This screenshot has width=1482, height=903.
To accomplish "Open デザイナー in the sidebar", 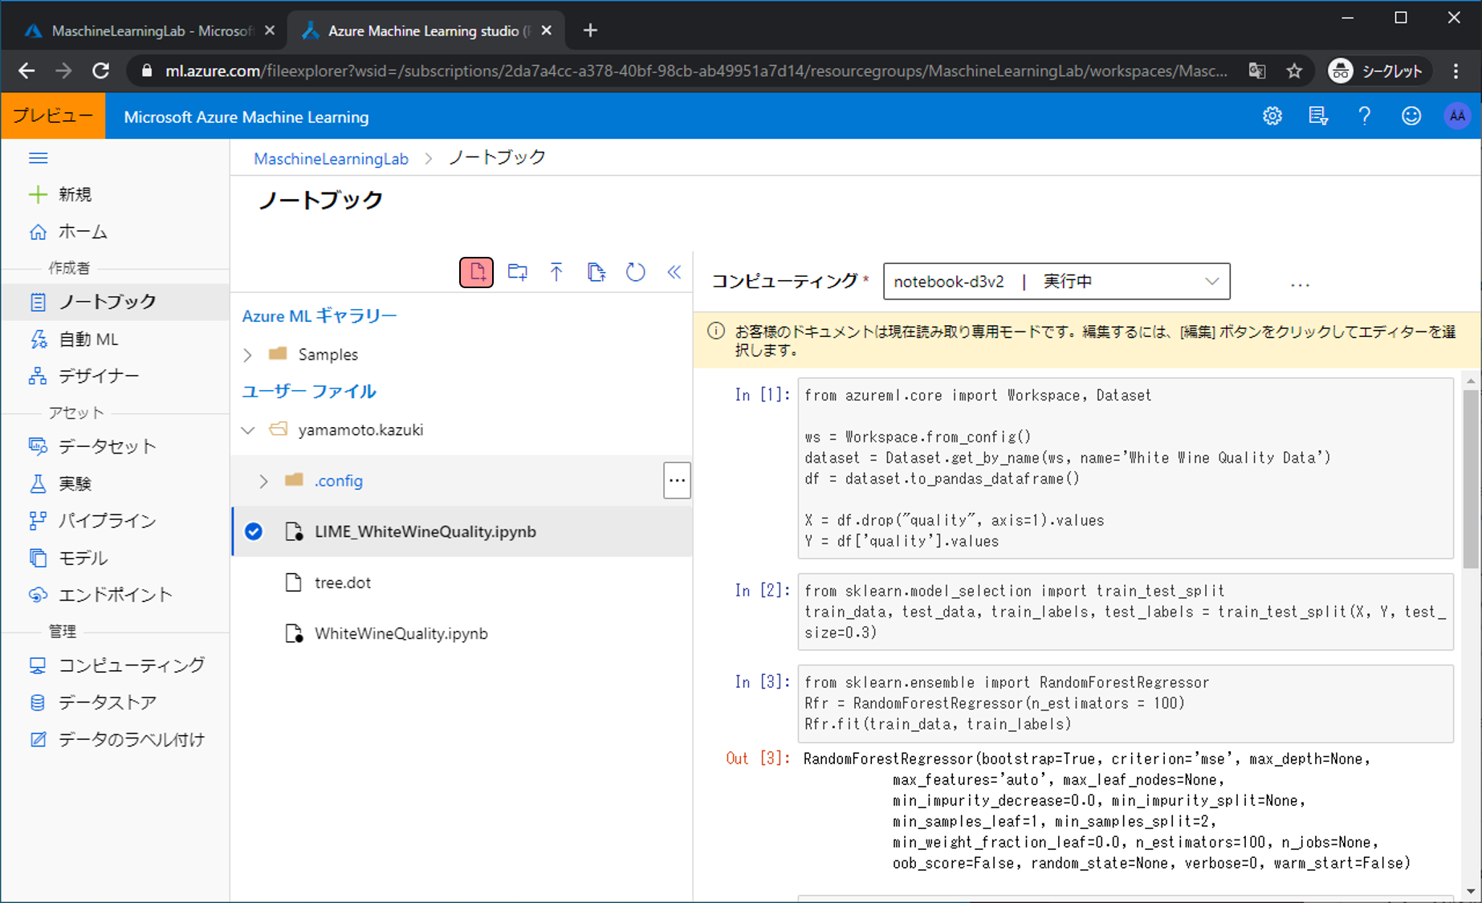I will [98, 376].
